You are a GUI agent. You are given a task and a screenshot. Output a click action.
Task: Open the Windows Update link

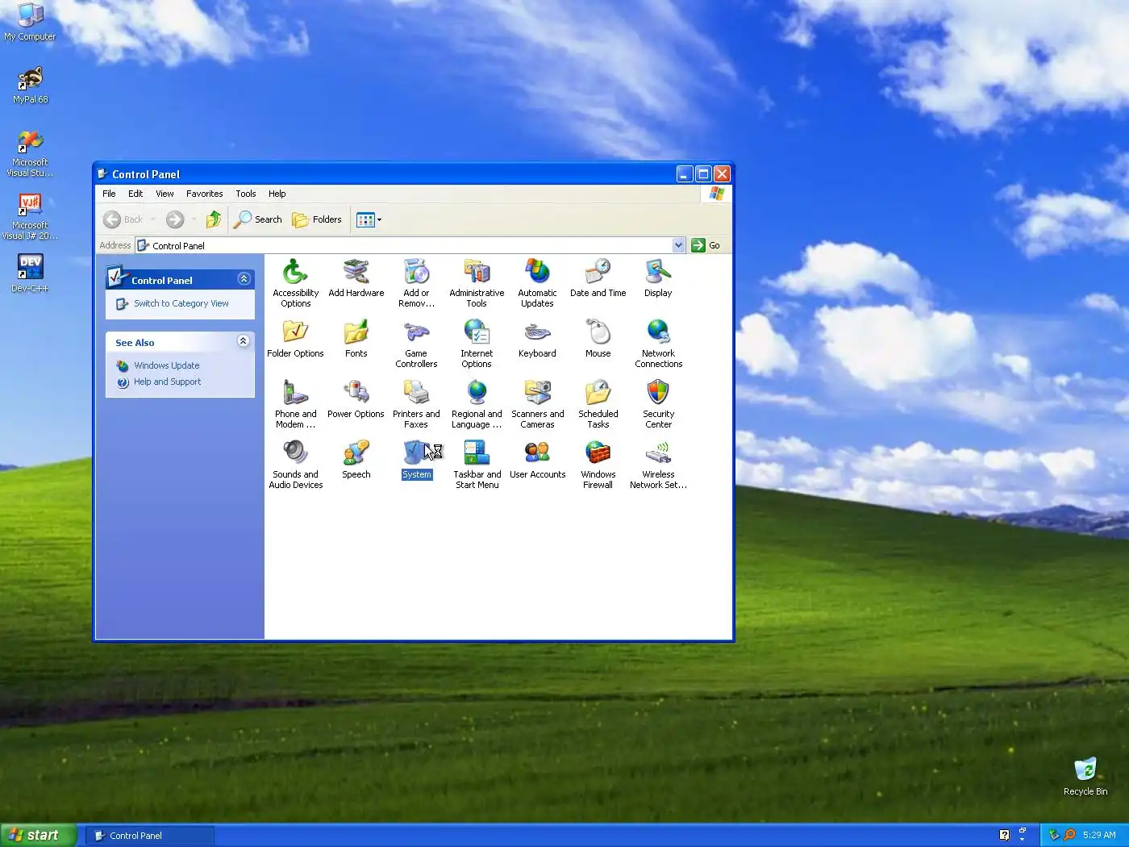(166, 365)
